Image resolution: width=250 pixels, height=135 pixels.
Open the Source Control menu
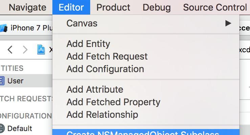[x=215, y=7]
